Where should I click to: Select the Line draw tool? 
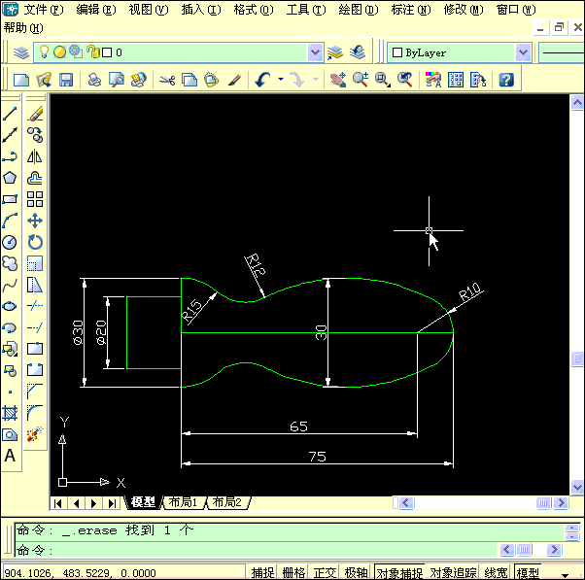pos(10,114)
